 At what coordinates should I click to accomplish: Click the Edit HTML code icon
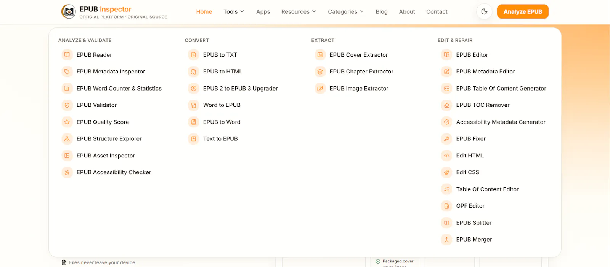click(447, 156)
